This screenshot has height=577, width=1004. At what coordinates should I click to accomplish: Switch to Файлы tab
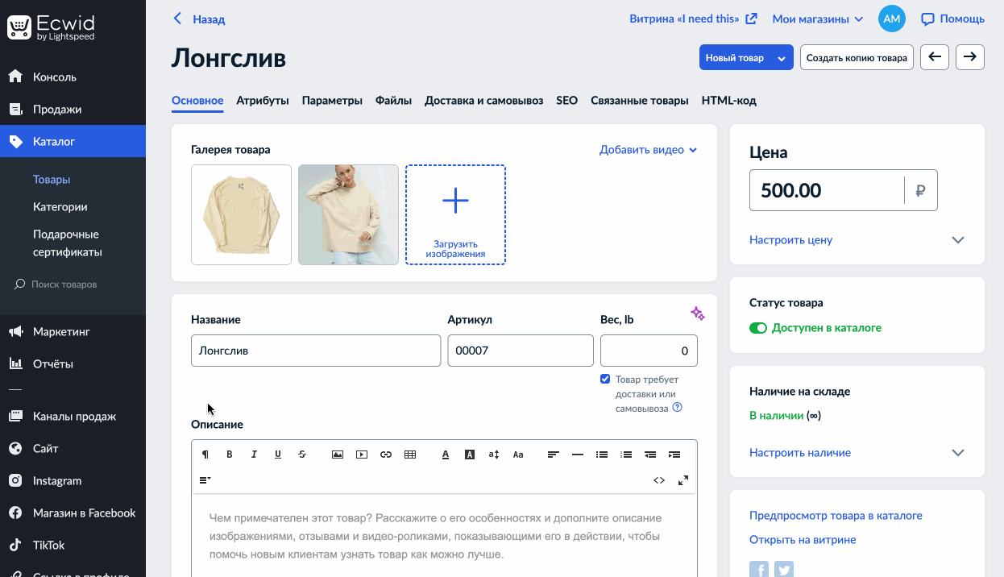point(393,101)
